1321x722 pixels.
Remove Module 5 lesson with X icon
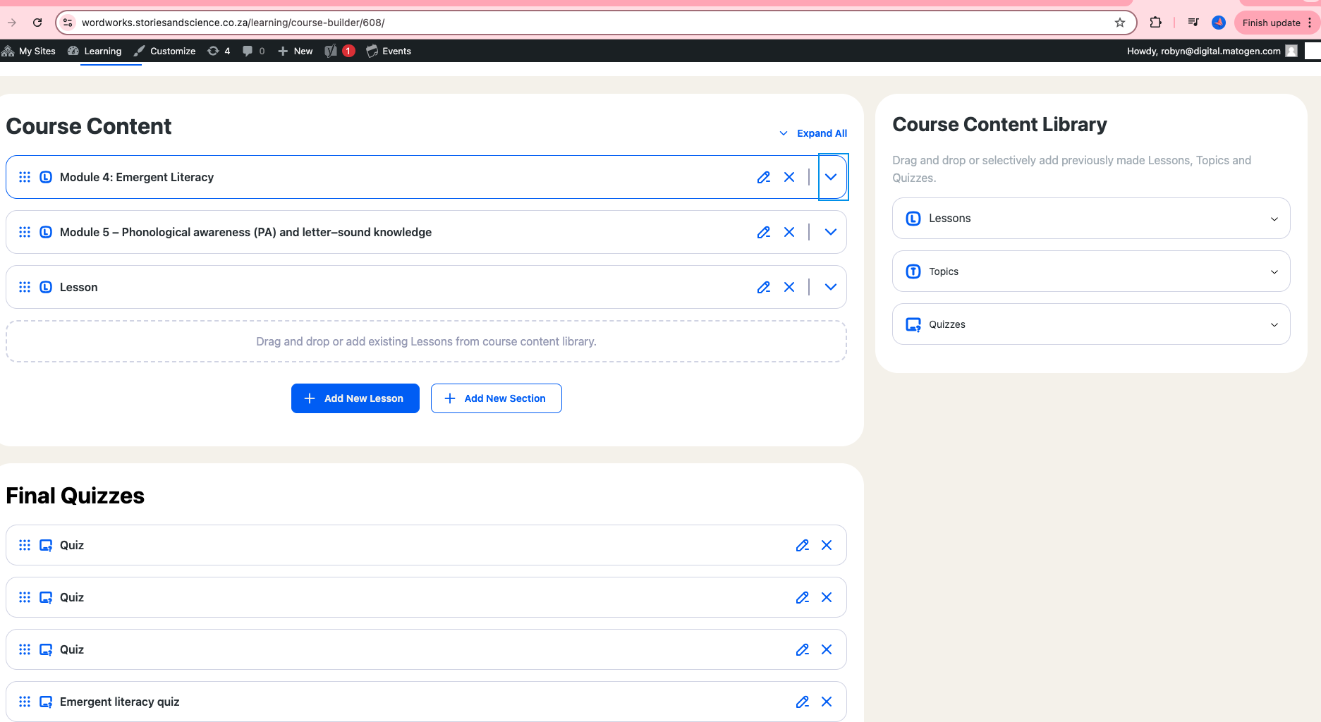pyautogui.click(x=789, y=233)
